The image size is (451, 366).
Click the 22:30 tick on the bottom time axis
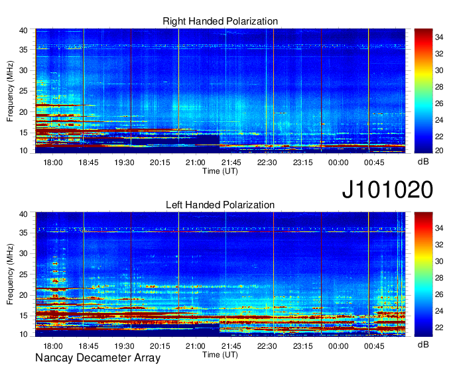click(267, 346)
